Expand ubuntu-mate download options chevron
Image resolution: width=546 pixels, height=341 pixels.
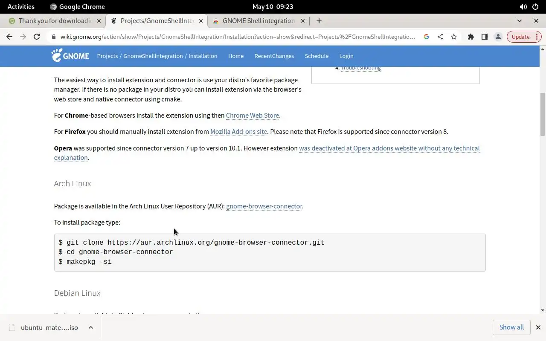coord(91,327)
